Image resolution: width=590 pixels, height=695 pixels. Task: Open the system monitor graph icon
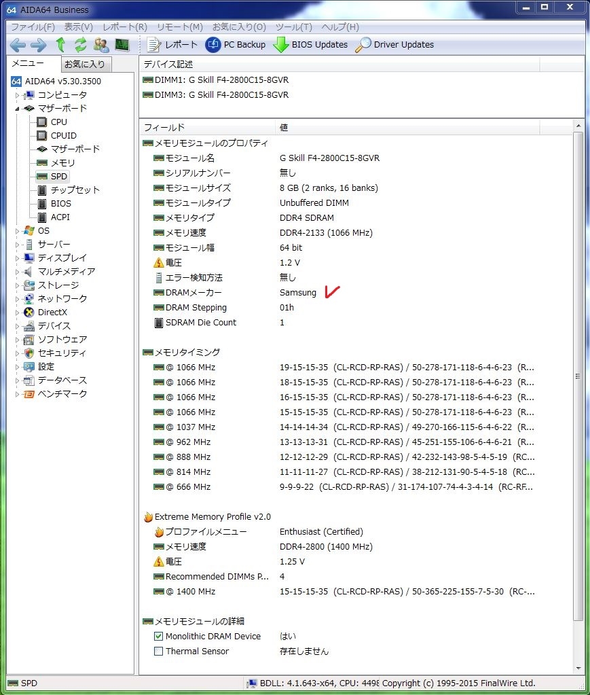(122, 44)
